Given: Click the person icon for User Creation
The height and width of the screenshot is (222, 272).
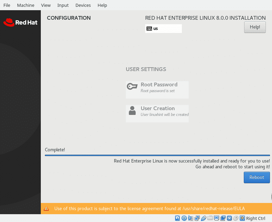Looking at the screenshot, I should coord(132,110).
